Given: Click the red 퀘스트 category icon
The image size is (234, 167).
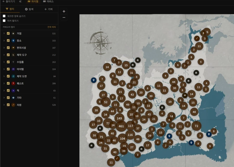Looking at the screenshot, I should [x=13, y=83].
